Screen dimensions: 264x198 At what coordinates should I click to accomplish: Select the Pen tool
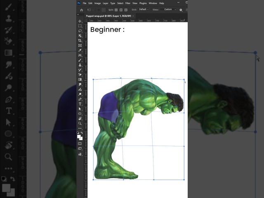pos(80,99)
